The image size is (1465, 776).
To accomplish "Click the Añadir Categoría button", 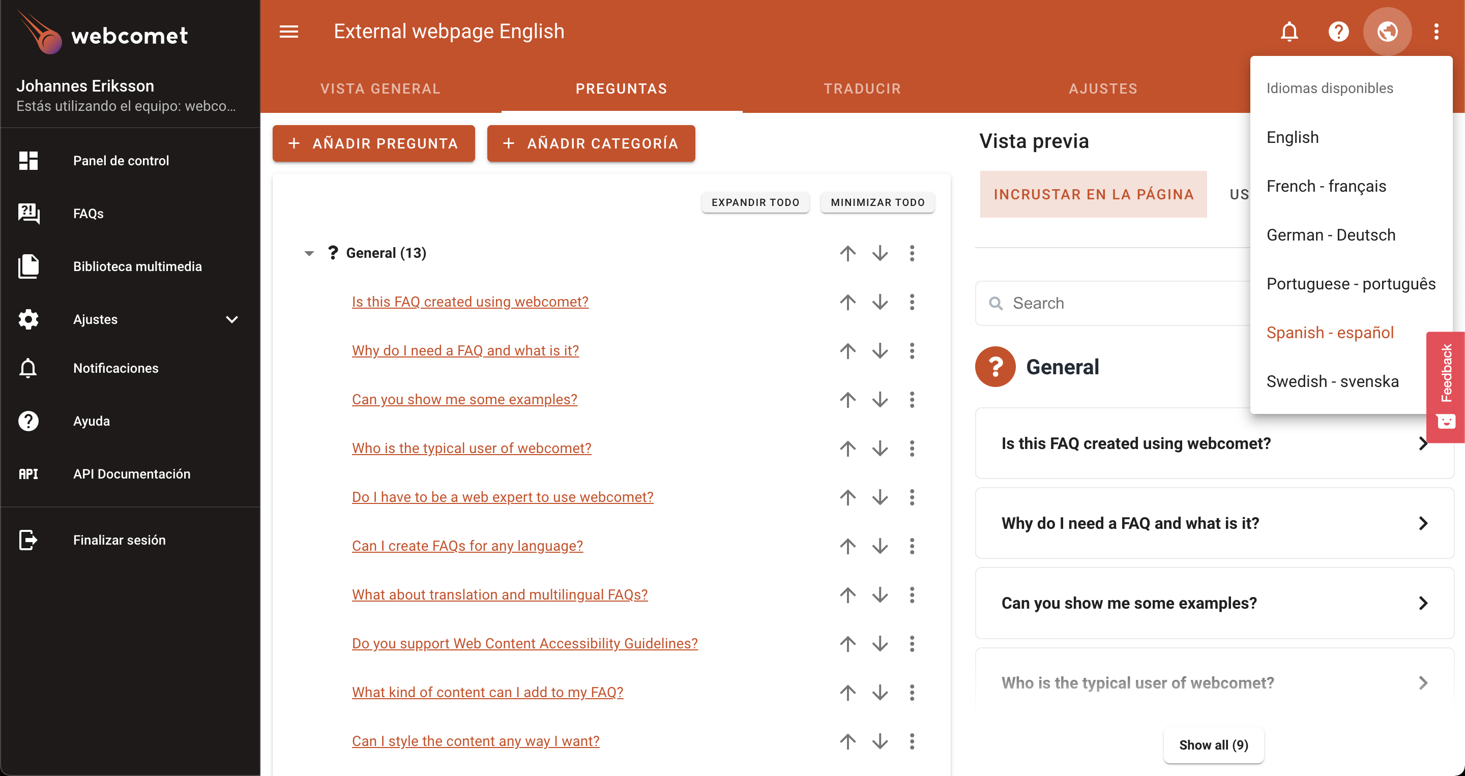I will pos(591,143).
